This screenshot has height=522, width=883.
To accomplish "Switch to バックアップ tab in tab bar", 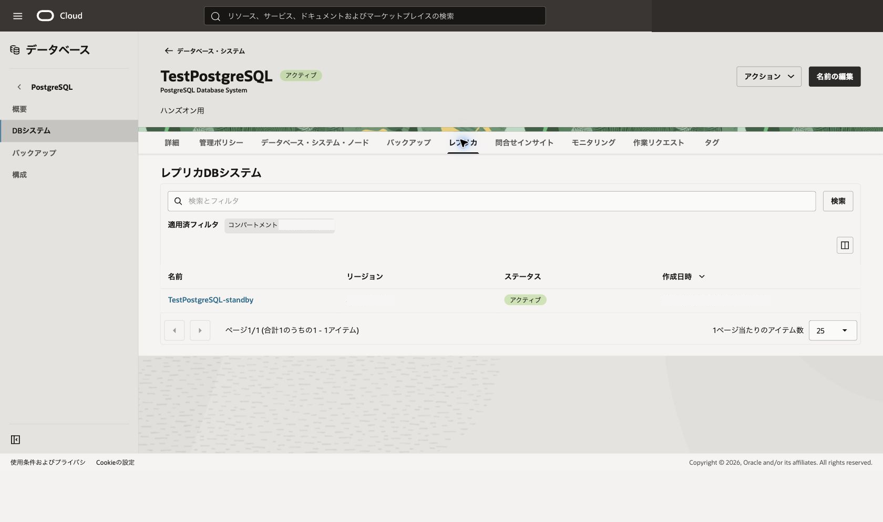I will (408, 143).
